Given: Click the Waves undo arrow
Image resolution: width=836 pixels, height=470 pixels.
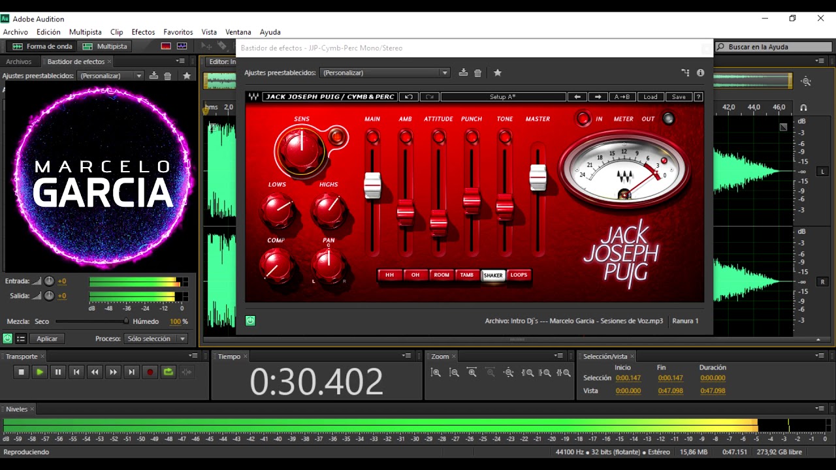Looking at the screenshot, I should coord(409,97).
